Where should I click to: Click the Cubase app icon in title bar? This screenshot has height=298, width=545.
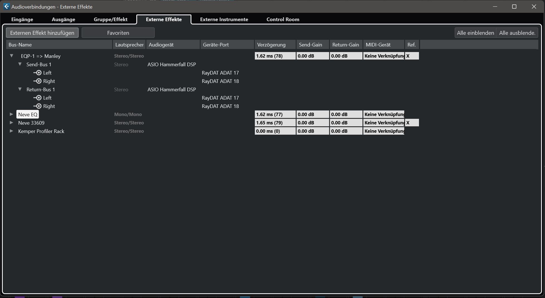(6, 6)
